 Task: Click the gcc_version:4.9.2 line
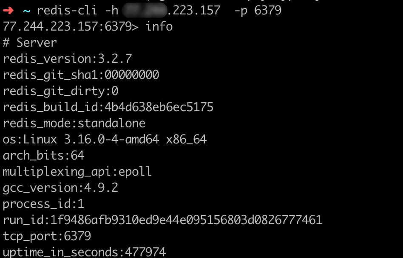60,188
